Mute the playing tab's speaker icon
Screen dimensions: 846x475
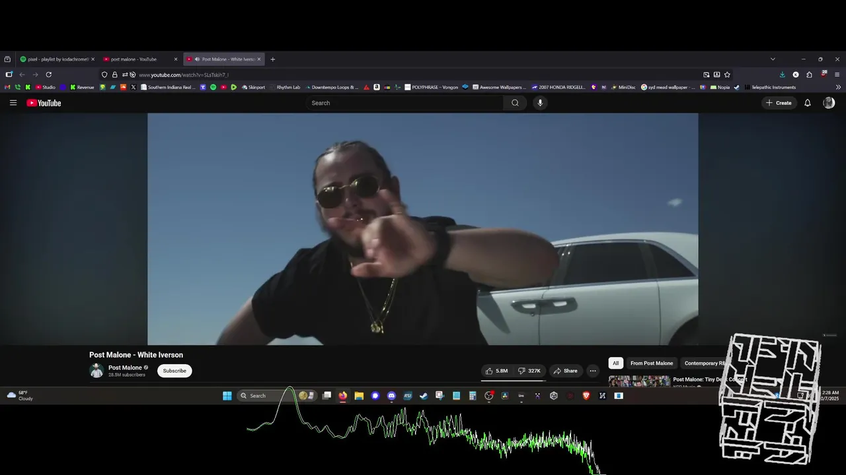197,59
